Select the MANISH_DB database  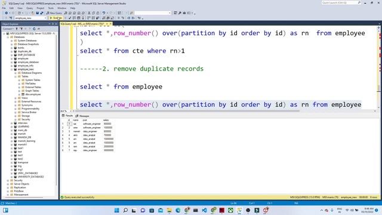pos(24,137)
